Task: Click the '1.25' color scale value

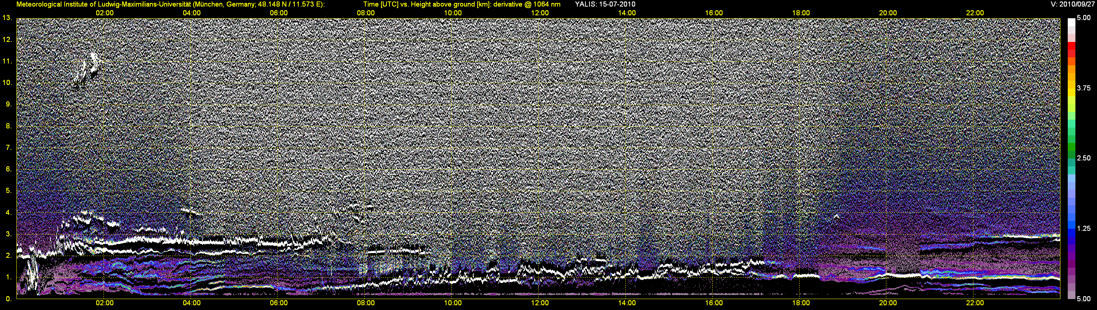Action: coord(1084,228)
